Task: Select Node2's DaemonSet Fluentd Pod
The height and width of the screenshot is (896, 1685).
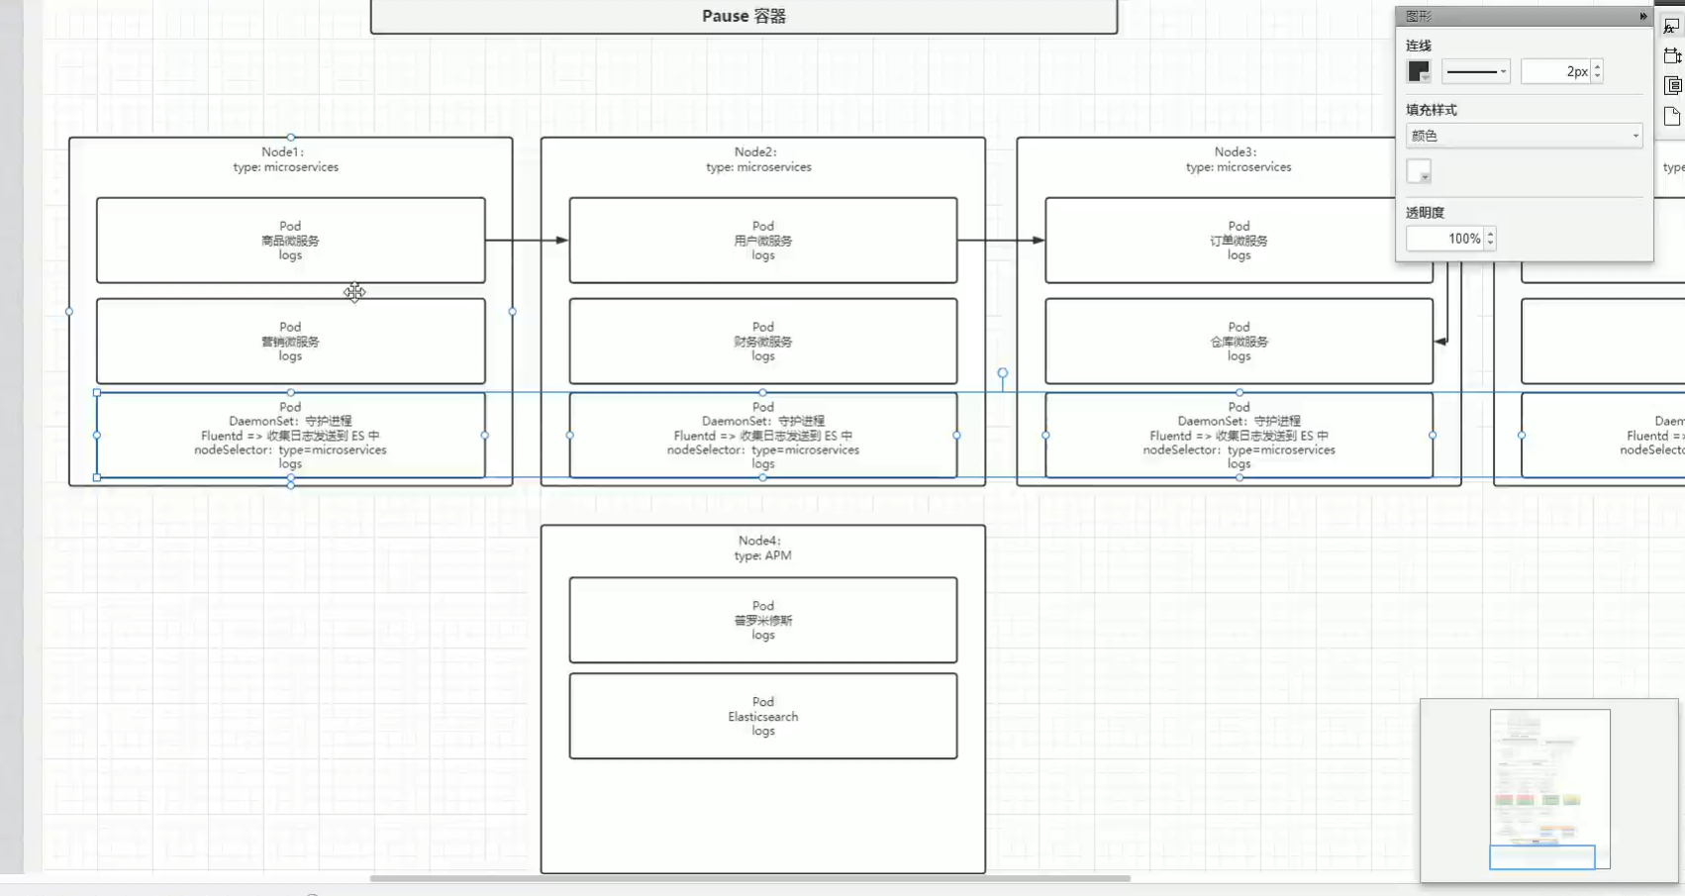Action: click(x=763, y=436)
